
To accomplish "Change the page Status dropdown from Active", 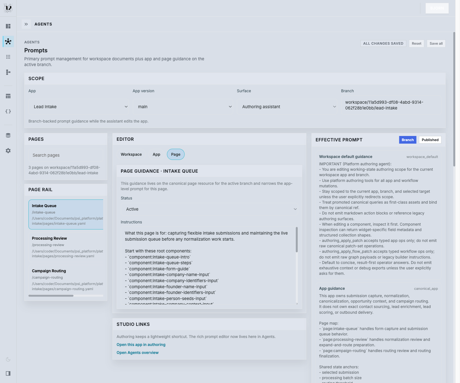I will click(x=209, y=209).
